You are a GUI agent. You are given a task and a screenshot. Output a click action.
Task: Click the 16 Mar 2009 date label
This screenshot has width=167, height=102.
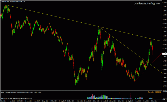113,101
